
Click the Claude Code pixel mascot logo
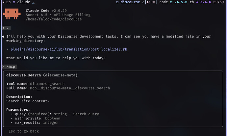click(12, 14)
